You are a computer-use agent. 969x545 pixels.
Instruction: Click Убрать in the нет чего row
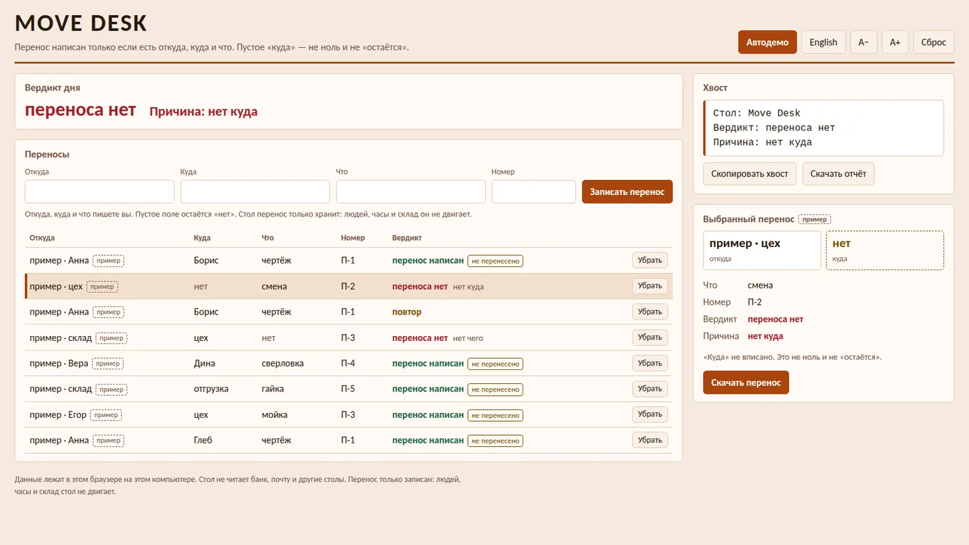(650, 338)
